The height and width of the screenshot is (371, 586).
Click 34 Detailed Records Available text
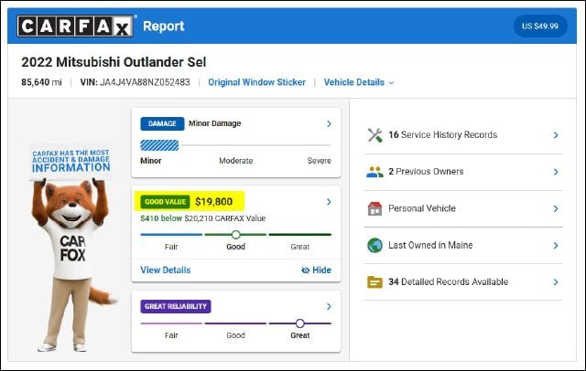click(448, 281)
